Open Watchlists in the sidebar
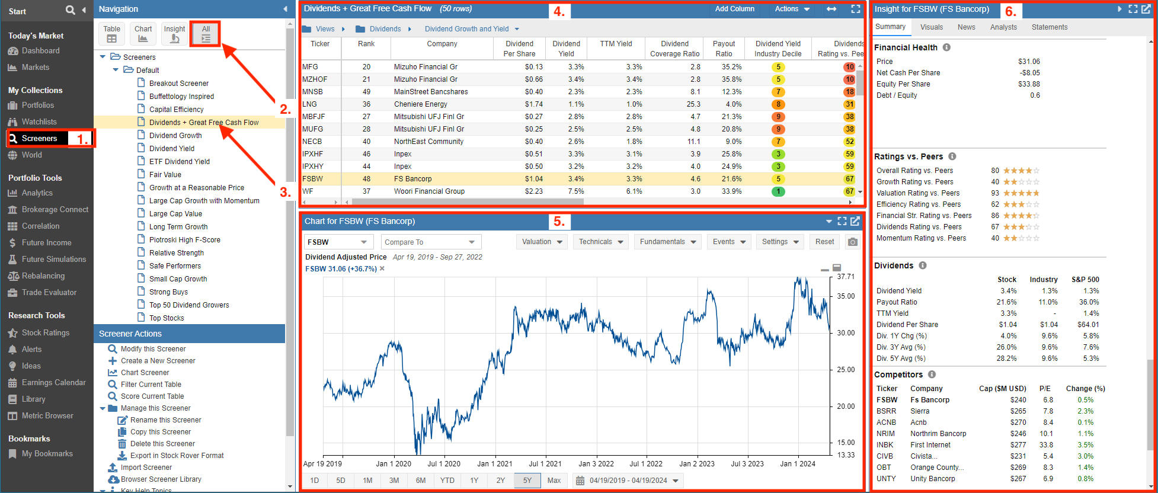Viewport: 1158px width, 493px height. pos(39,122)
